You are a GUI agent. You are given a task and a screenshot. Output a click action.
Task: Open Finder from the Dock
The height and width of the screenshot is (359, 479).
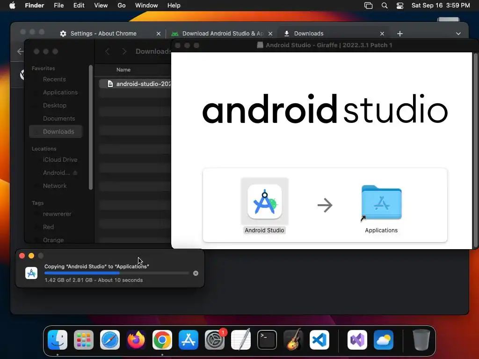tap(58, 340)
